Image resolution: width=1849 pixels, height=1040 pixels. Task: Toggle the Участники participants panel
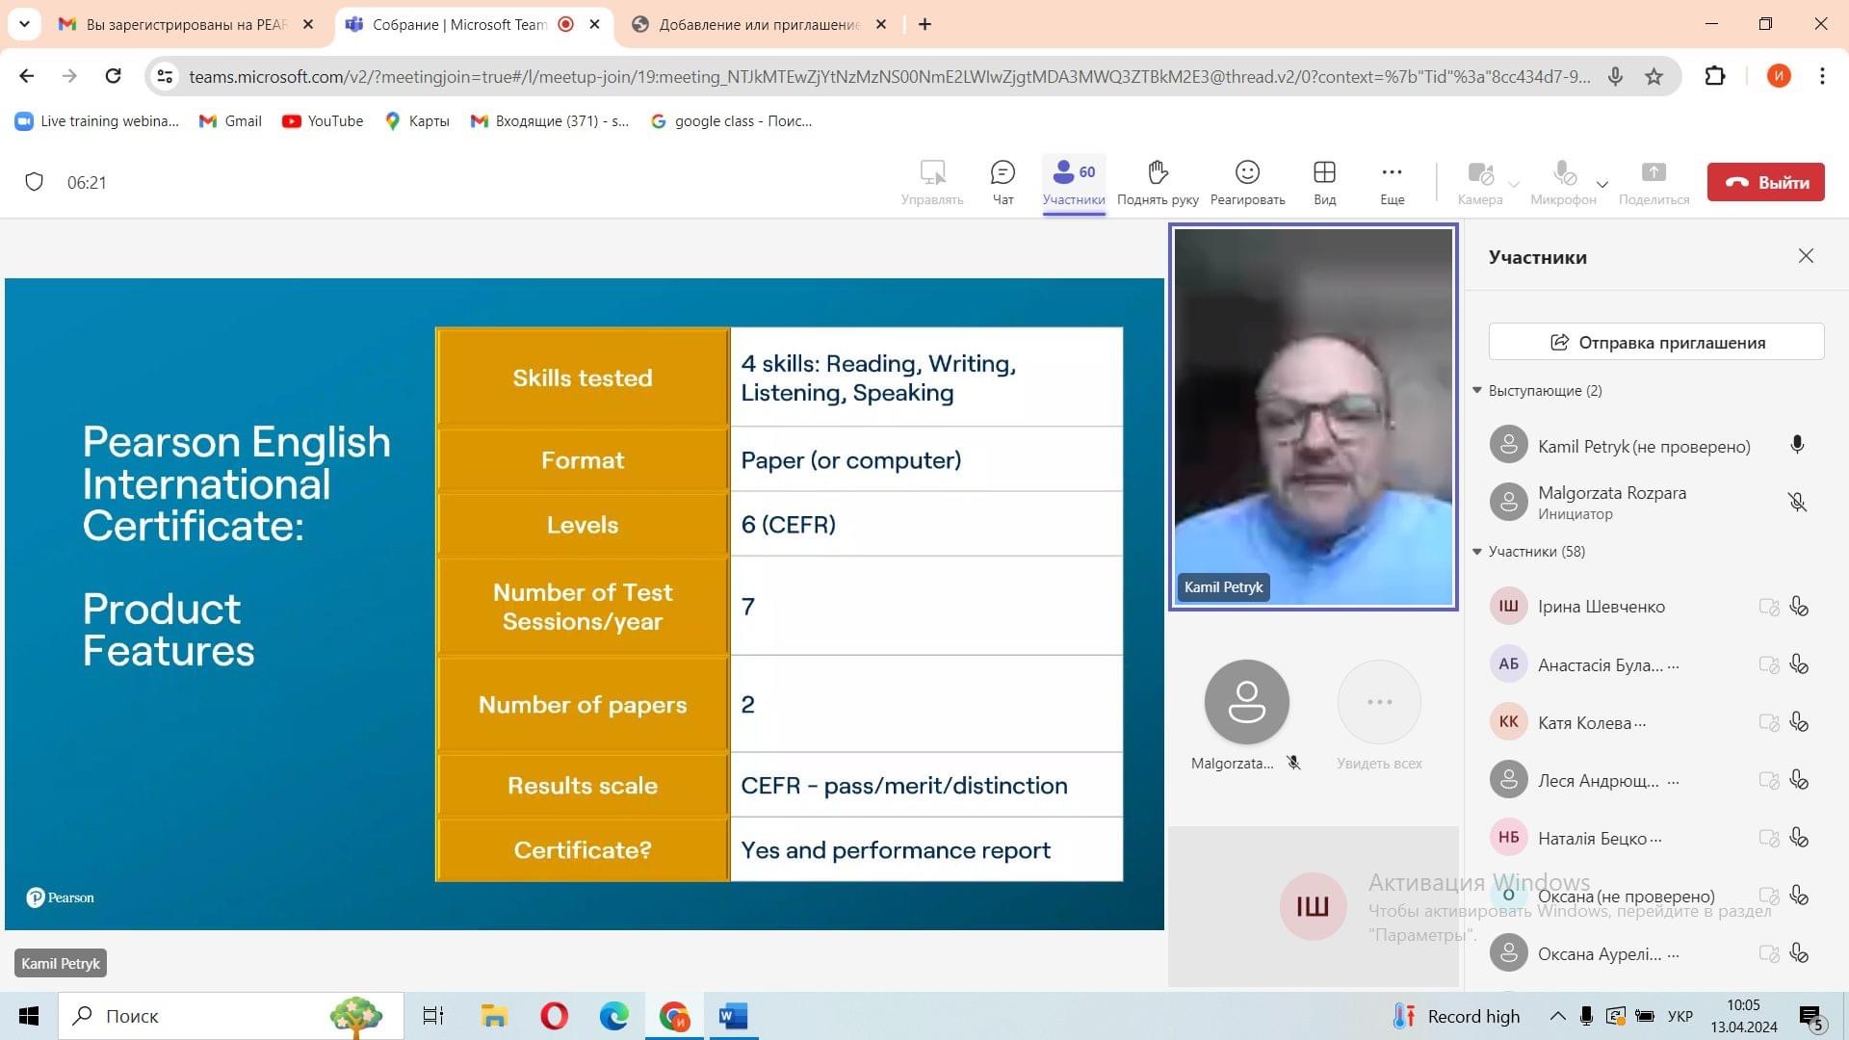click(1074, 182)
